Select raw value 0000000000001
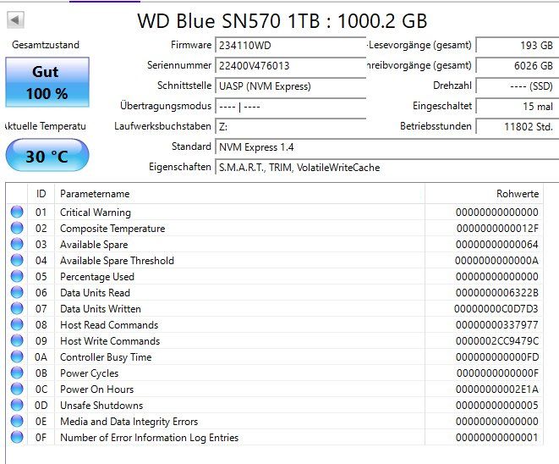The image size is (559, 464). pos(497,438)
